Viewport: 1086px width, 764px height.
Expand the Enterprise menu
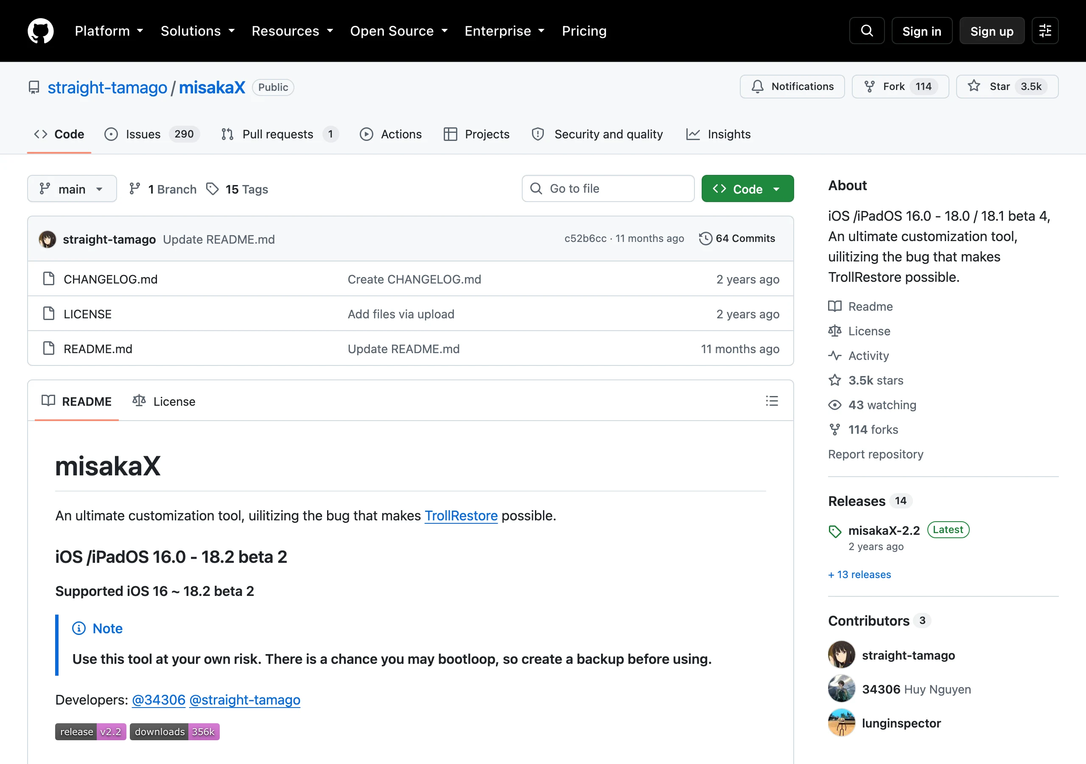[505, 31]
